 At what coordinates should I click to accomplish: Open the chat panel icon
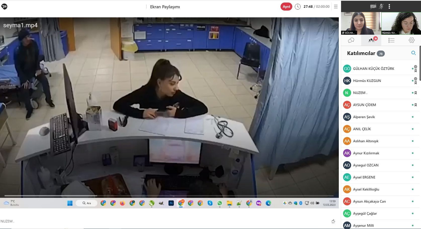tap(351, 40)
